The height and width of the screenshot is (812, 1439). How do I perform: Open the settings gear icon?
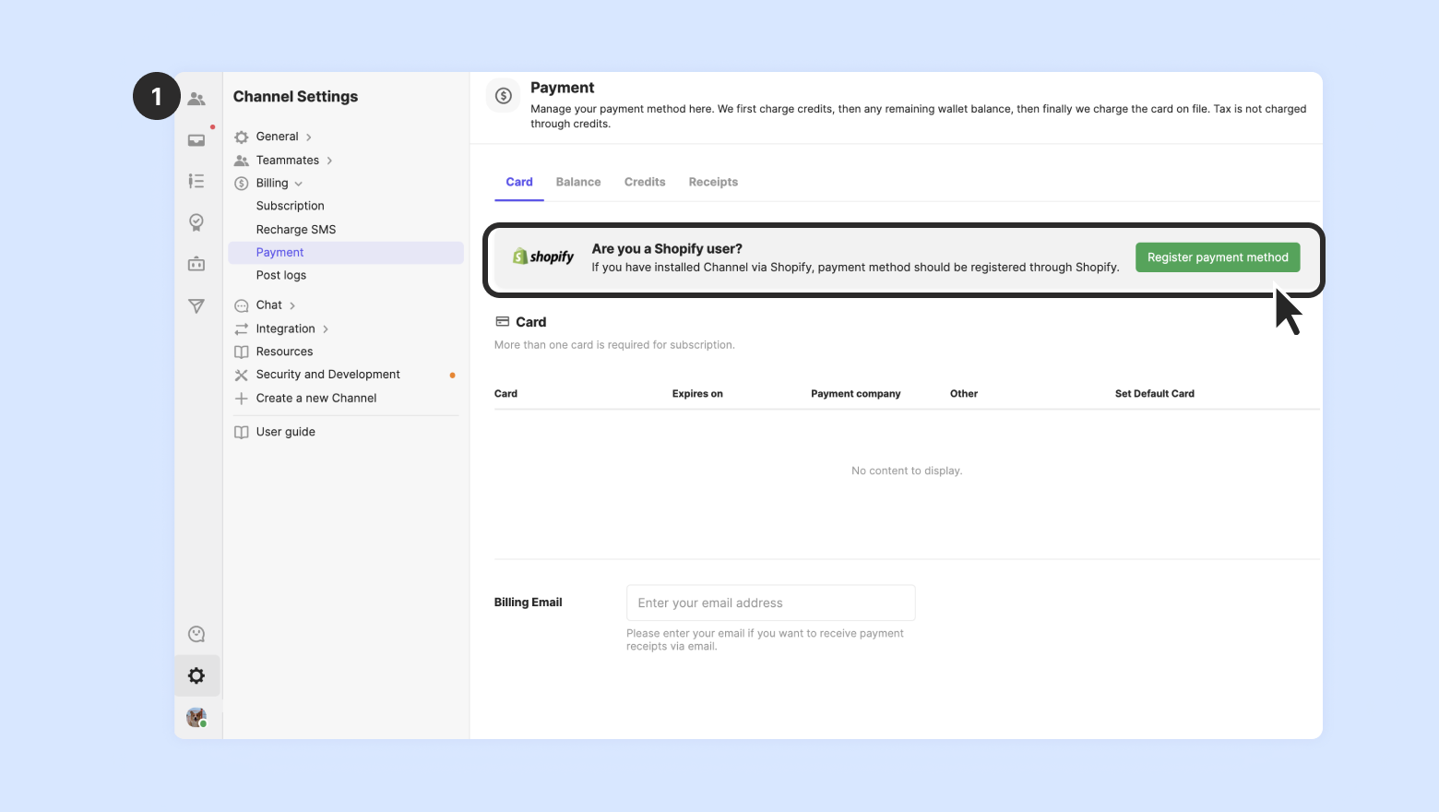(196, 675)
